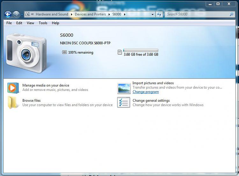Image resolution: width=239 pixels, height=176 pixels.
Task: Click the Back navigation arrow button
Action: tap(8, 14)
